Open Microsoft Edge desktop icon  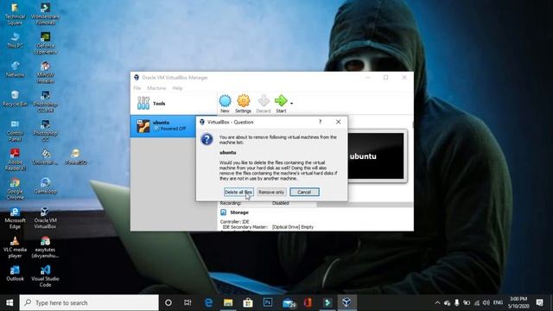[x=15, y=218]
